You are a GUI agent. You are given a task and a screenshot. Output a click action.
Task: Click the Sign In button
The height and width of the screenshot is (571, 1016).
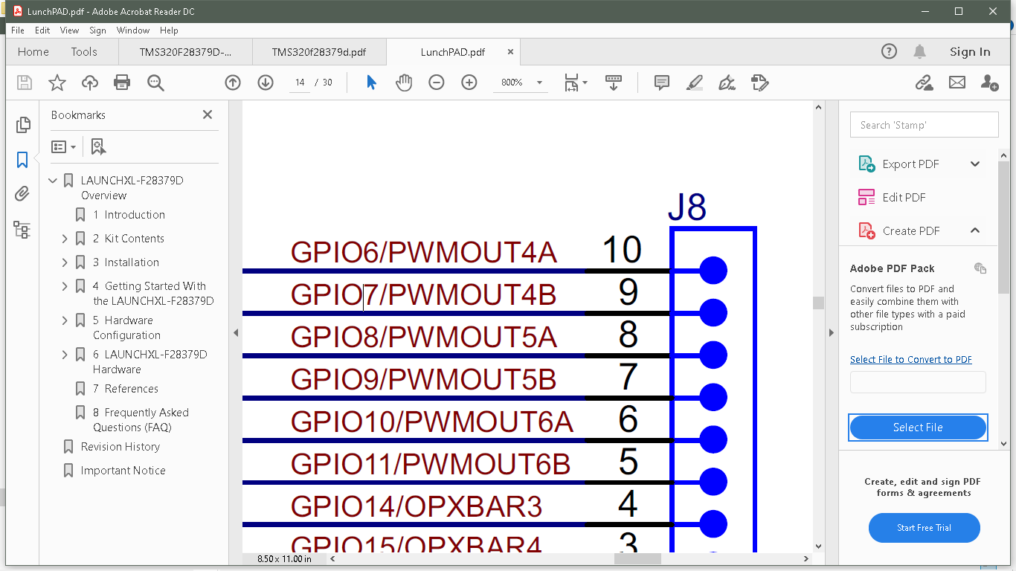970,51
